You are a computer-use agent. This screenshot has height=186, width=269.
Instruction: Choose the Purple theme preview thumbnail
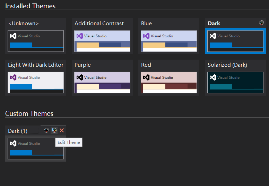102,83
